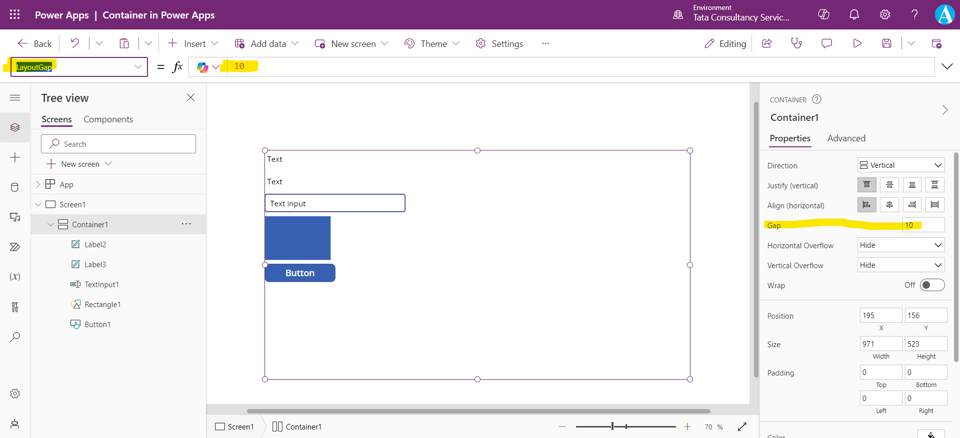Open the Horizontal Overflow dropdown
This screenshot has width=960, height=438.
(x=900, y=245)
